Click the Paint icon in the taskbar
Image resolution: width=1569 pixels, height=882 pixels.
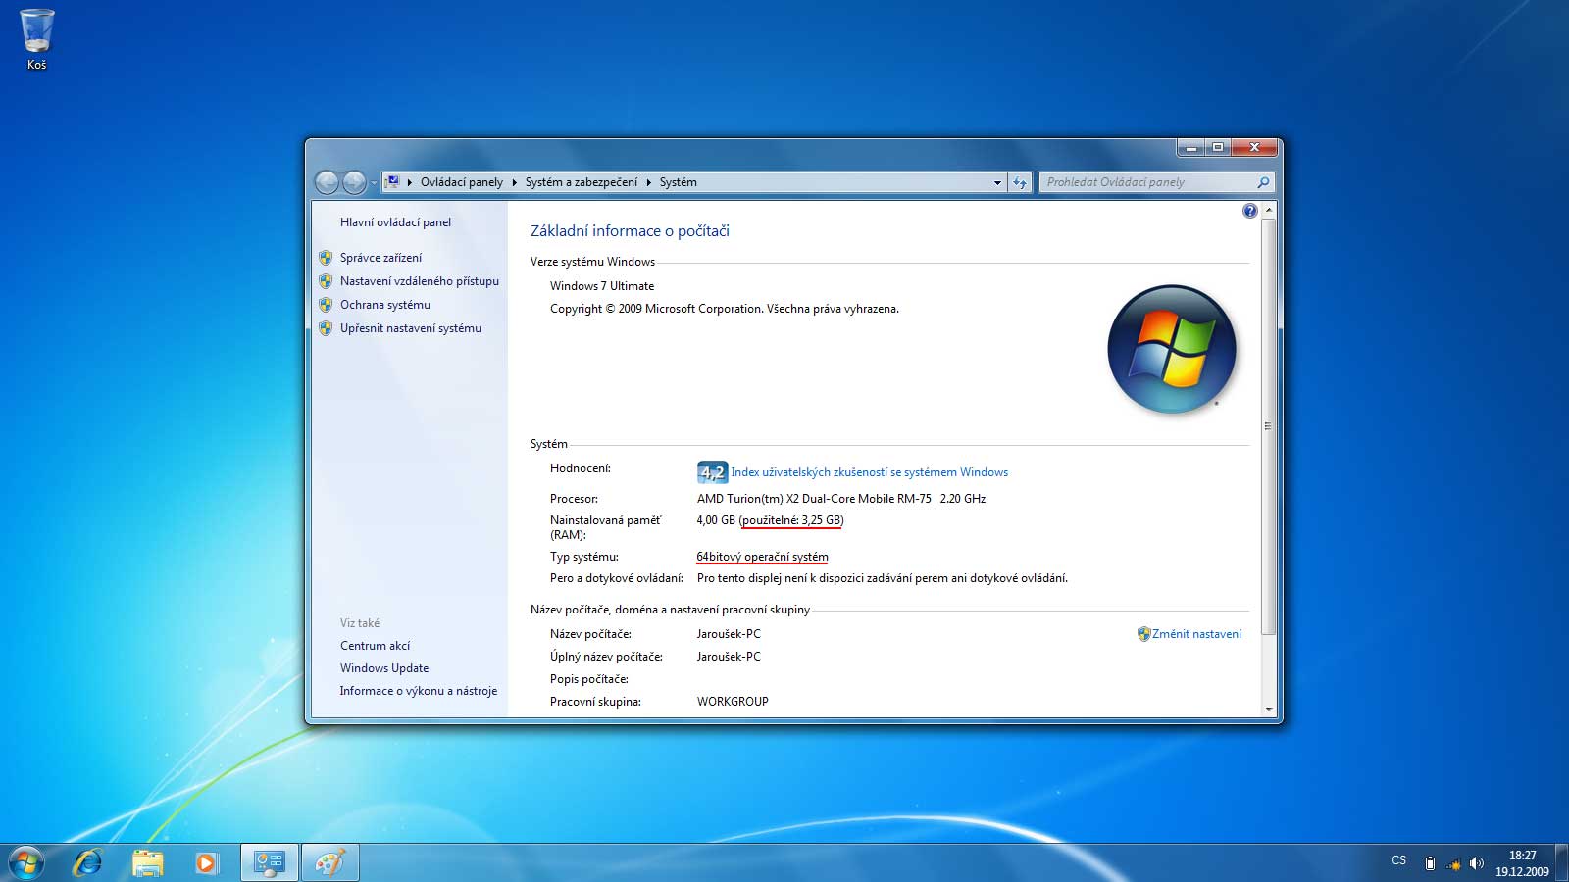pyautogui.click(x=329, y=862)
